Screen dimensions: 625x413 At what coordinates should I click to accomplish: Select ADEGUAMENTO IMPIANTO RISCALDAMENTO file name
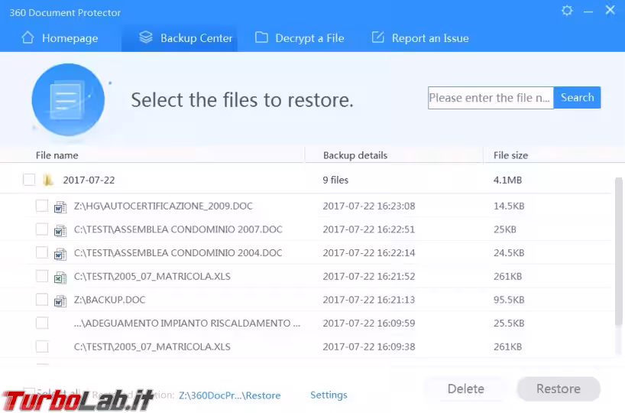[x=187, y=324]
